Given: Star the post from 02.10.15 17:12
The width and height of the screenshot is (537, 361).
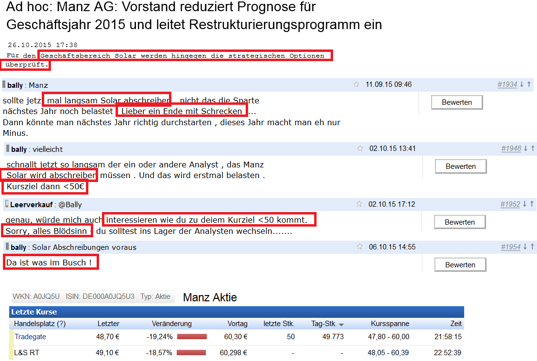Looking at the screenshot, I should pos(359,204).
